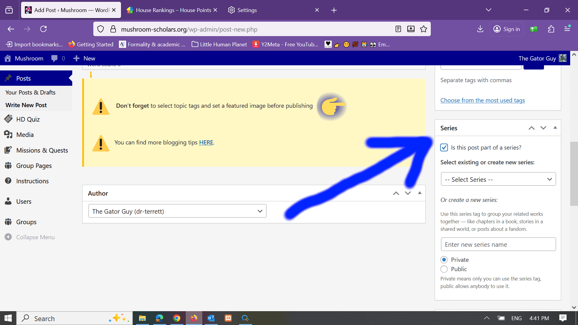This screenshot has height=325, width=578.
Task: Open Your Posts & Drafts submenu item
Action: [x=30, y=92]
